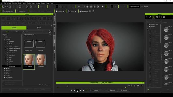Open the render quality High dropdown
This screenshot has height=97, width=173.
click(x=81, y=6)
